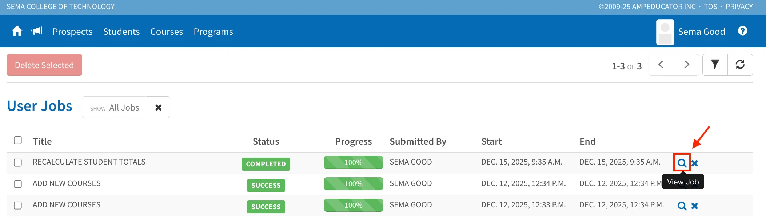
Task: Select checkbox for job started 12:34 P.M.
Action: pos(18,184)
